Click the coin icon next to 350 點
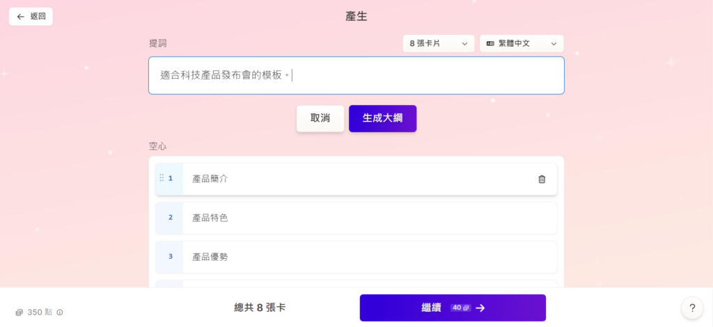The image size is (713, 327). (19, 312)
